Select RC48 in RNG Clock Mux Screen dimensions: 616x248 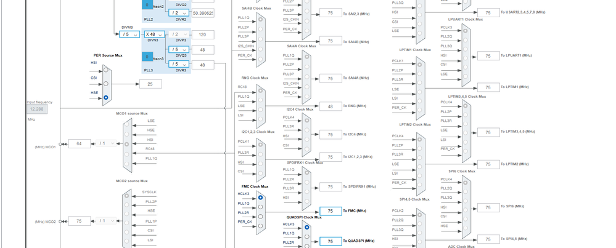[x=260, y=92]
